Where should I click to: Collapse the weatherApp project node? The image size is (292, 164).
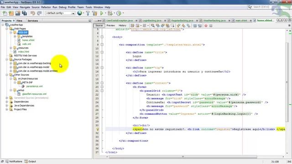pos(3,25)
